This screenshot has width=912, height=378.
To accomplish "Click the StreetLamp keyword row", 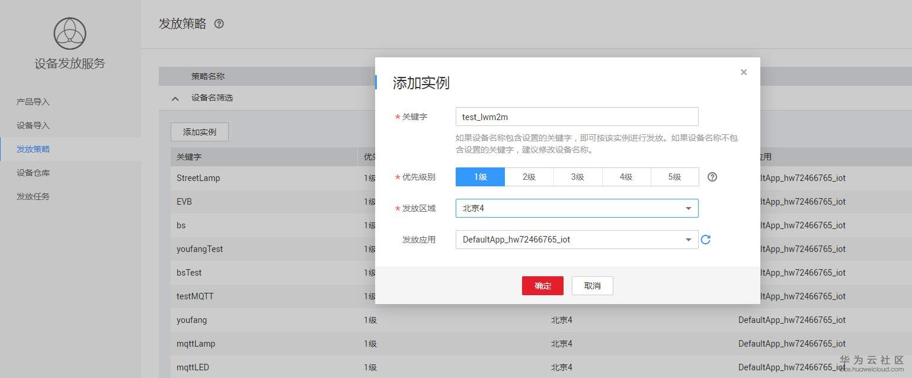I will click(198, 178).
